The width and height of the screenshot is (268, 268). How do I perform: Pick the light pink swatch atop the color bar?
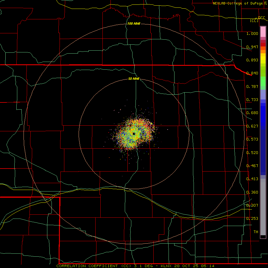pos(263,32)
